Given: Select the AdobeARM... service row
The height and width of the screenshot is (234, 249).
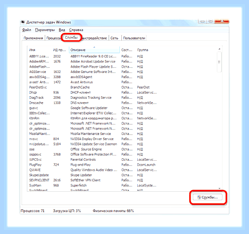Looking at the screenshot, I should tap(94, 62).
